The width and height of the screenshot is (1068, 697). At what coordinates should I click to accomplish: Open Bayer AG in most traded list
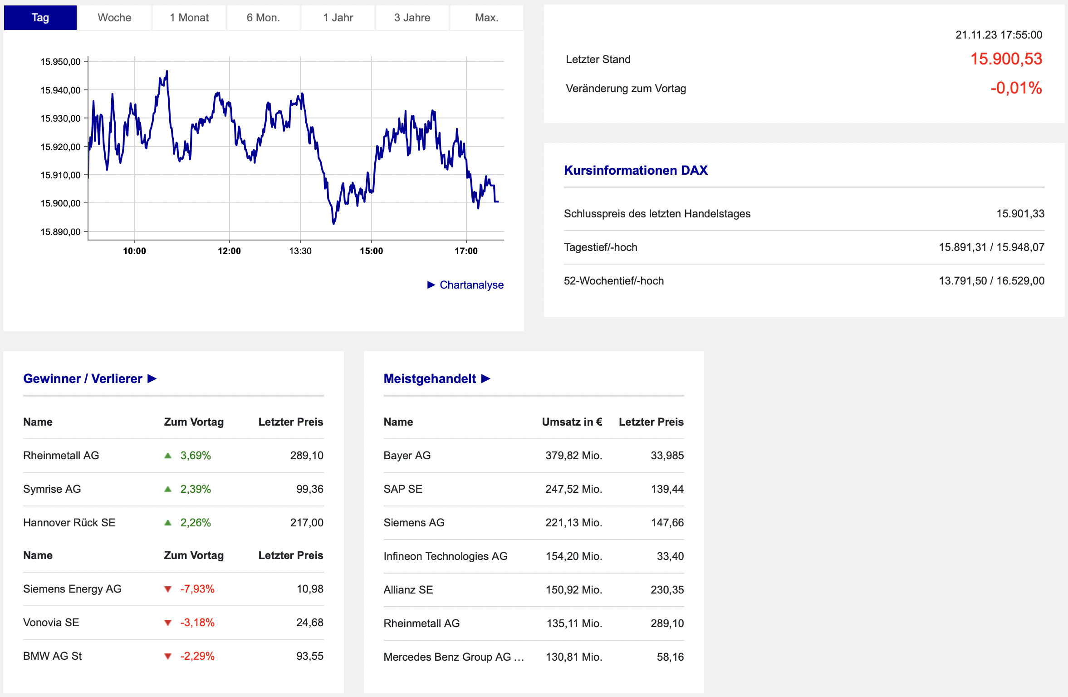pos(407,456)
